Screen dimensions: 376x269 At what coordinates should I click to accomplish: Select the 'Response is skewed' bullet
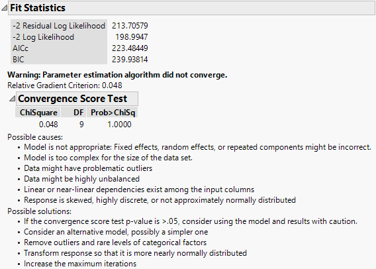(160, 200)
